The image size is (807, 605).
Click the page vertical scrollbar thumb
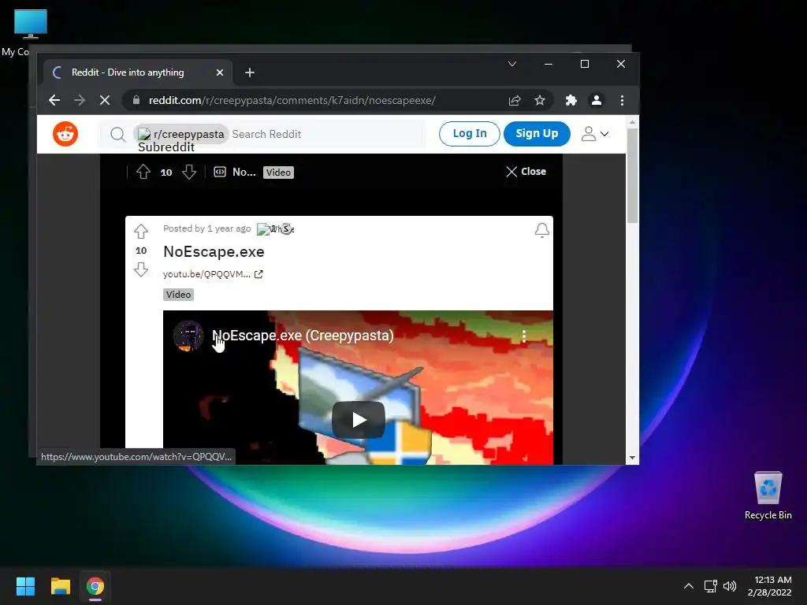(632, 176)
